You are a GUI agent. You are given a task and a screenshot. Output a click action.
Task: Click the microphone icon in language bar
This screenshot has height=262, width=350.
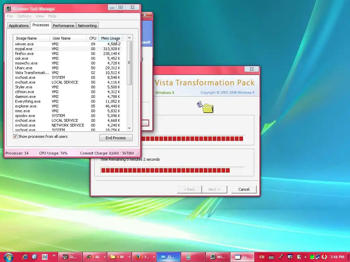281,257
